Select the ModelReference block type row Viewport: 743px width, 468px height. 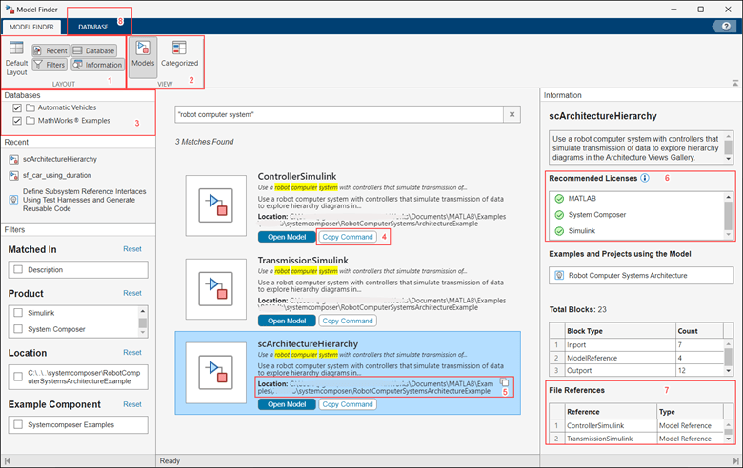(636, 359)
